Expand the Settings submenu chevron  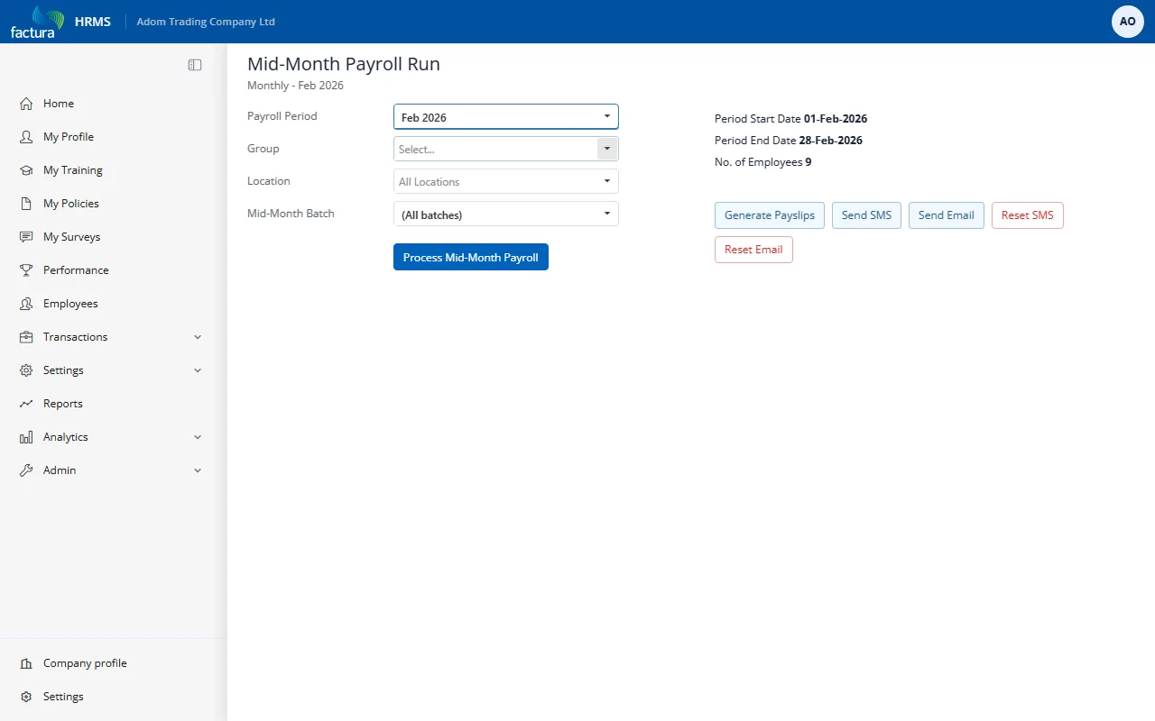click(198, 370)
